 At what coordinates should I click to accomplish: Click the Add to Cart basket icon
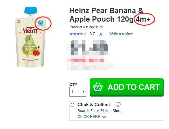(x=98, y=87)
